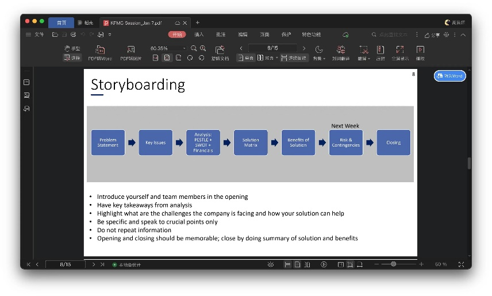Toggle eye-protection mode in status bar

click(x=271, y=264)
